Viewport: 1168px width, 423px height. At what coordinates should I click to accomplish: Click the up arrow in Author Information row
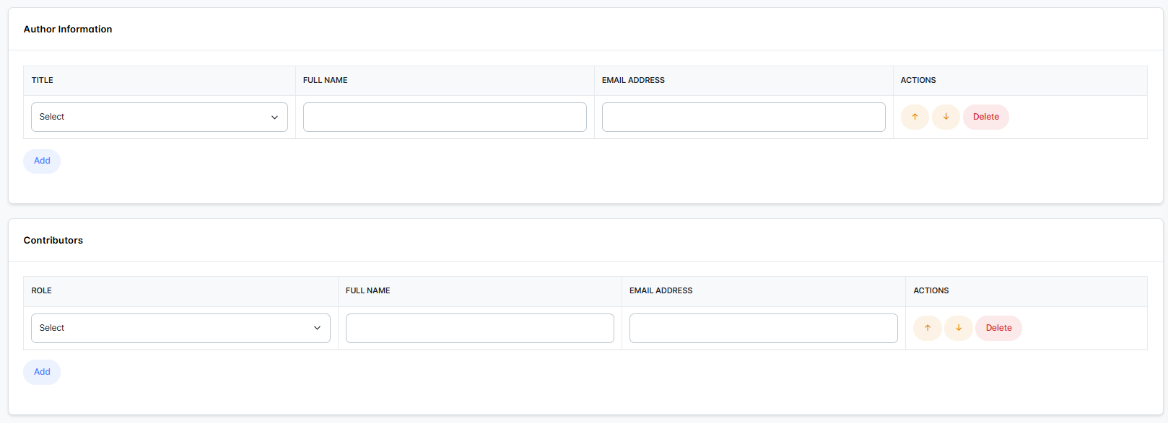click(x=915, y=117)
